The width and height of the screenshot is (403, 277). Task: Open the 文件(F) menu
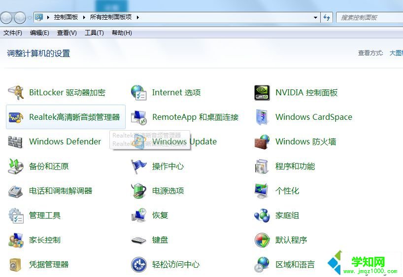click(13, 33)
